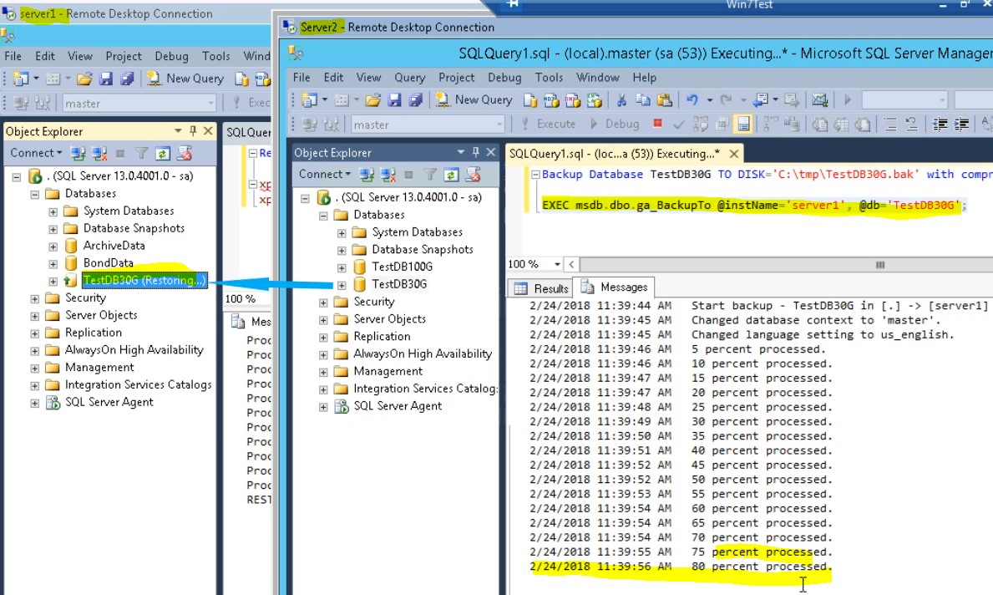Click the red Cancel Executing Query stop icon
This screenshot has width=993, height=595.
point(658,124)
